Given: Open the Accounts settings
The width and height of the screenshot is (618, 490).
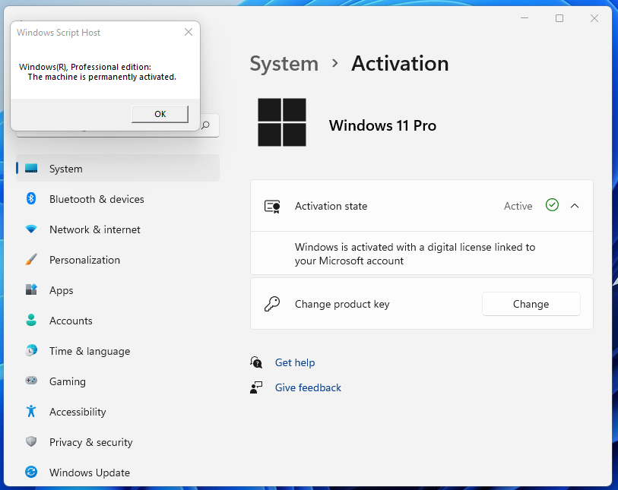Looking at the screenshot, I should [x=118, y=321].
